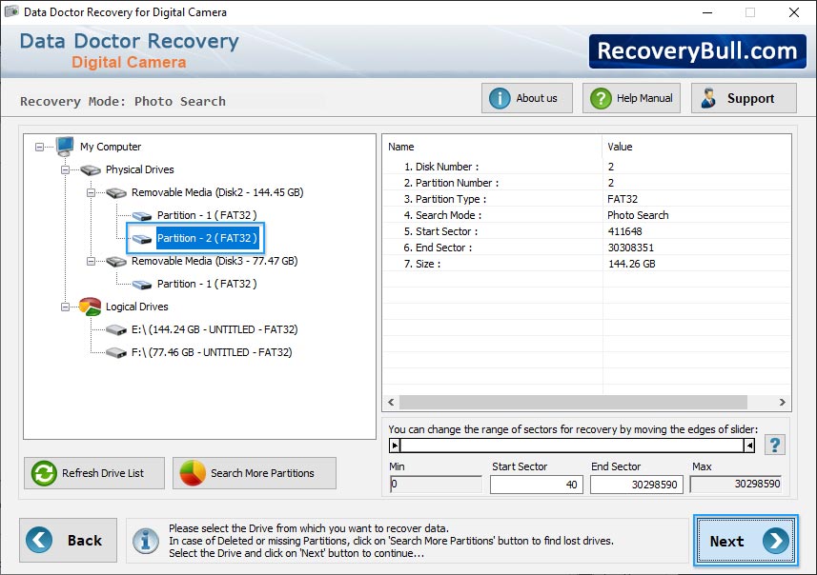Screen dimensions: 817x575
Task: Click the My Computer icon in tree
Action: [63, 147]
